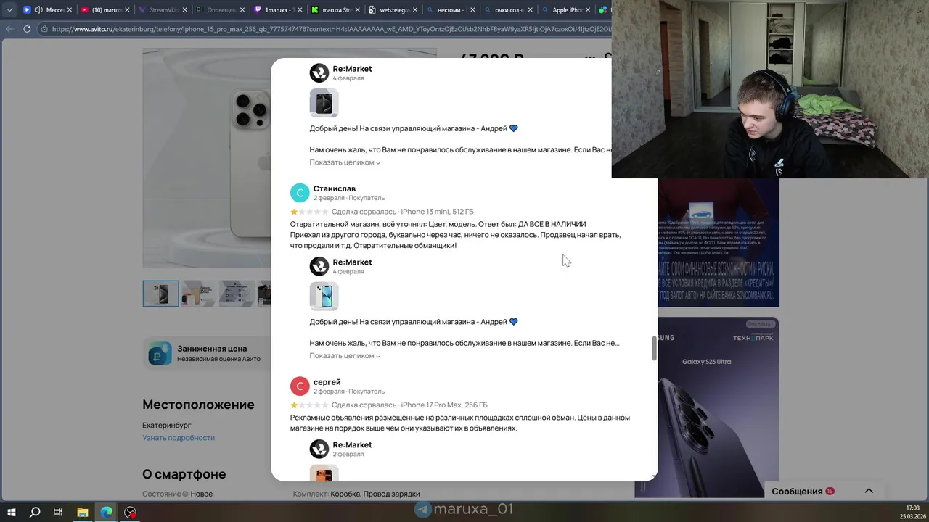The width and height of the screenshot is (929, 522).
Task: Click the Сообщения unread count badge
Action: tap(830, 492)
